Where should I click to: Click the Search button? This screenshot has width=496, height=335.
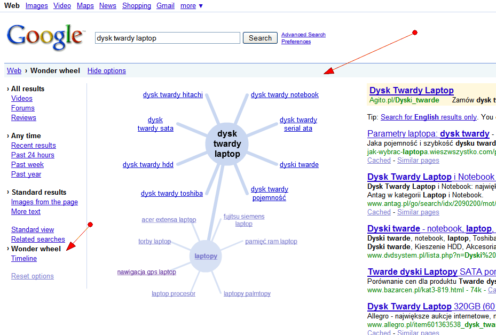pos(260,38)
